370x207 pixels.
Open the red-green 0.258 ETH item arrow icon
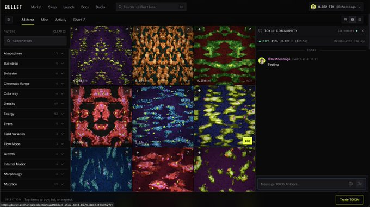pyautogui.click(x=250, y=29)
